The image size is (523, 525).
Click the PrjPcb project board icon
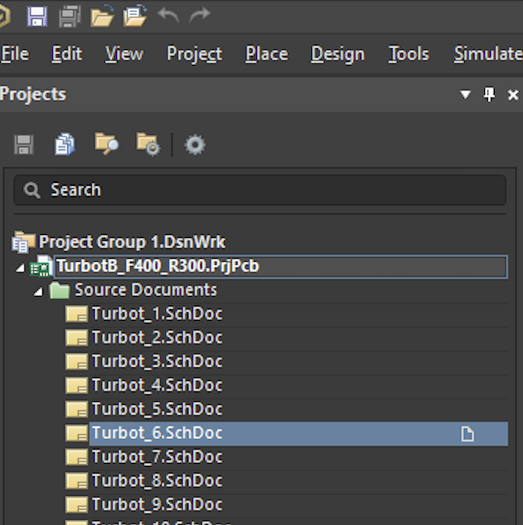(x=41, y=266)
